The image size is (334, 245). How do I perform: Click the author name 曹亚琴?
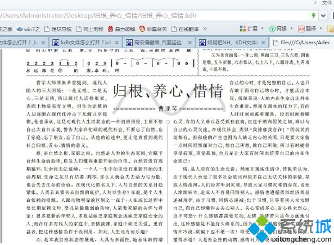(x=168, y=109)
